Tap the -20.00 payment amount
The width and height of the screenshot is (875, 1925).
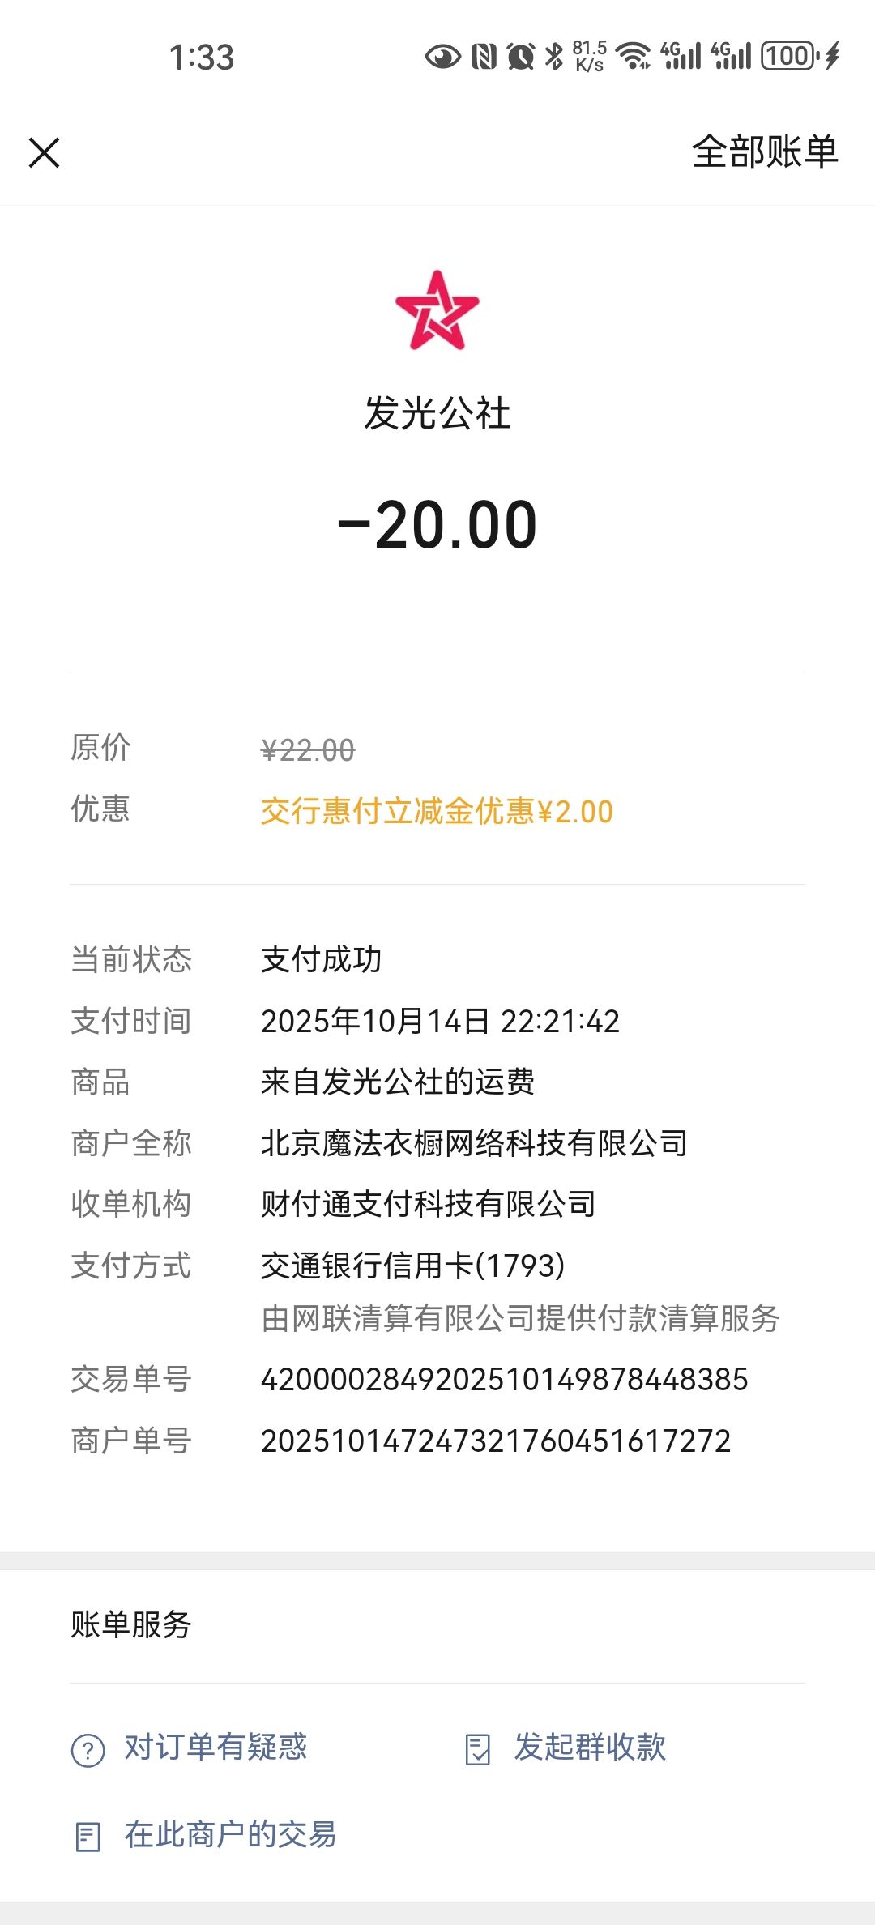click(x=437, y=525)
